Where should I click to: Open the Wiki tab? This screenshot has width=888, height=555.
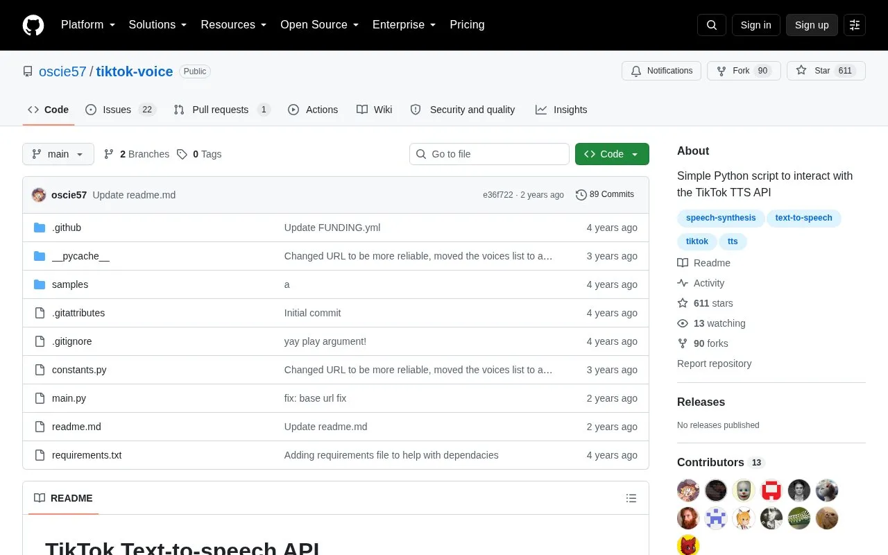pyautogui.click(x=375, y=110)
